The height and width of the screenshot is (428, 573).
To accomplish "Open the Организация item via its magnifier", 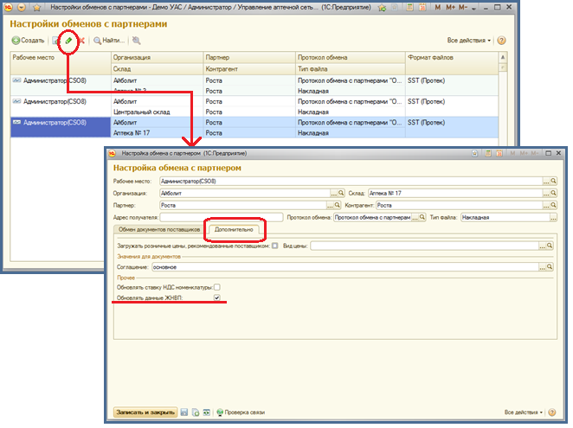I will point(341,193).
